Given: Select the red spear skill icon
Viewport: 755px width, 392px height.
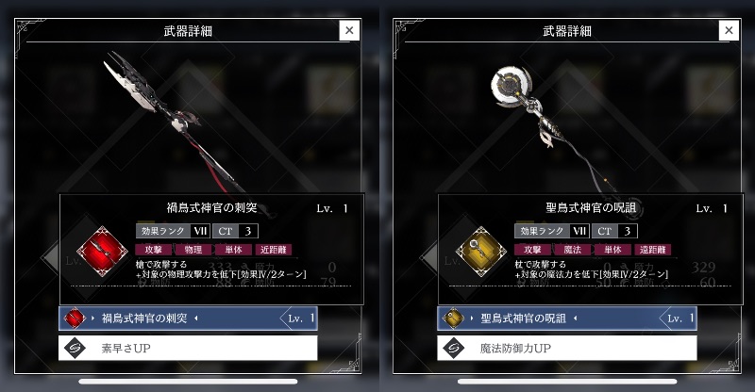Looking at the screenshot, I should [102, 251].
